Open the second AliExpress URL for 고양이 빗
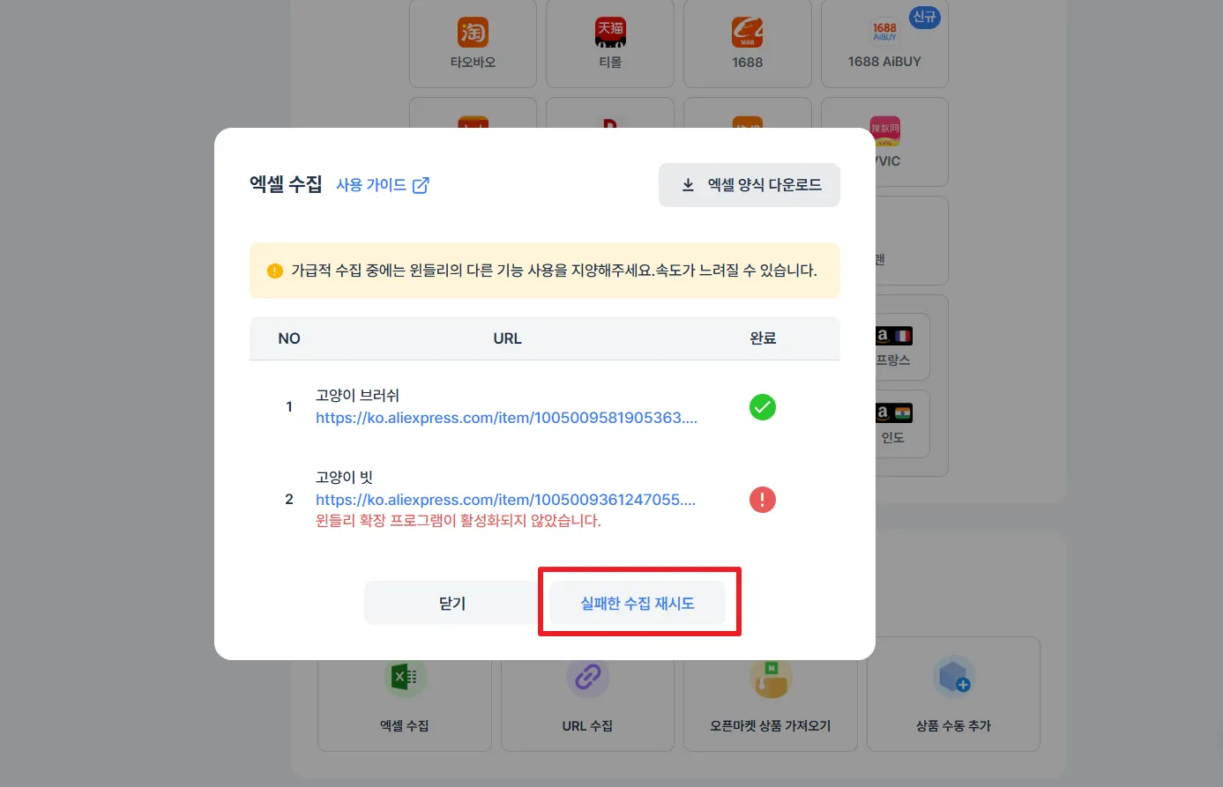 point(505,500)
